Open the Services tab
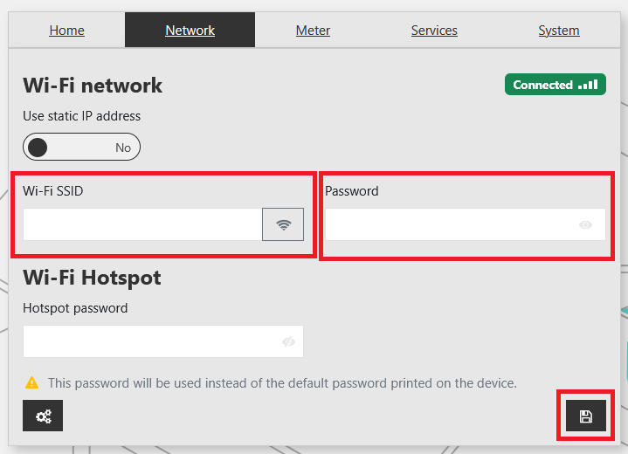The width and height of the screenshot is (628, 454). tap(434, 31)
